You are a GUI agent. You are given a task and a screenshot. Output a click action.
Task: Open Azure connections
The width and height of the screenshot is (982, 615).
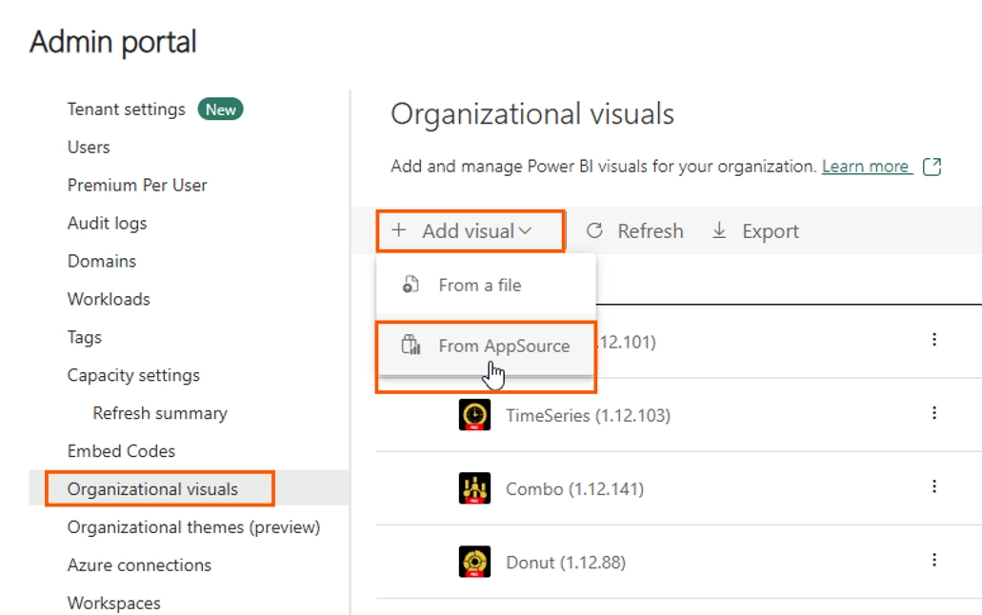[139, 565]
